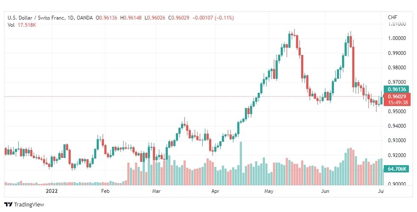The height and width of the screenshot is (212, 417).
Task: Click the tall April volume bar
Action: 241,163
